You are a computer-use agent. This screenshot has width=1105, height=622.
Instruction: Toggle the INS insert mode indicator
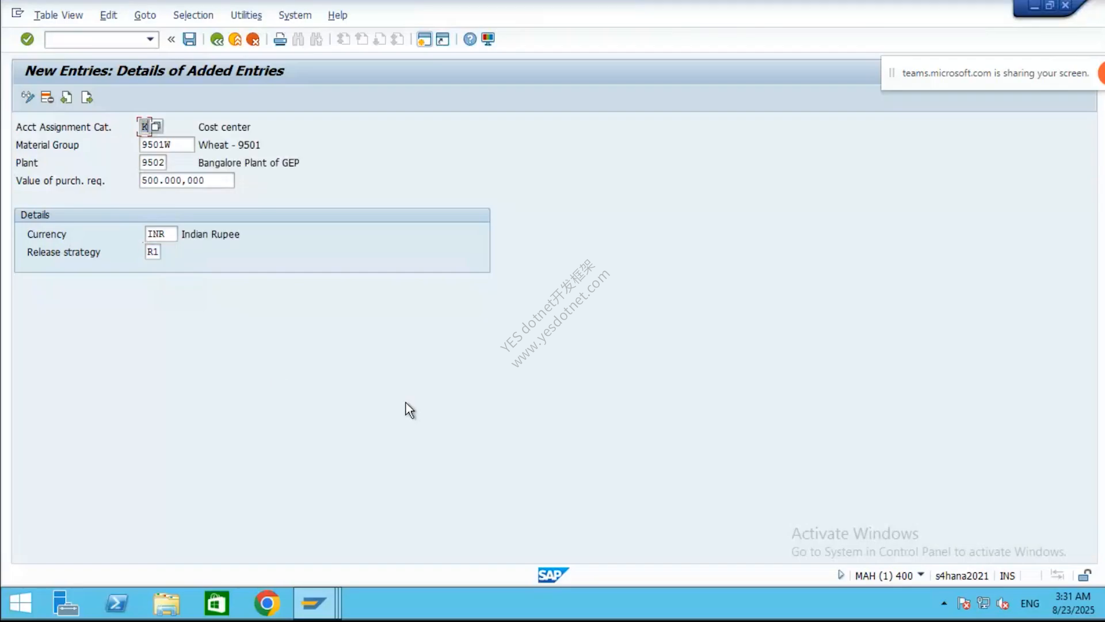pos(1007,575)
